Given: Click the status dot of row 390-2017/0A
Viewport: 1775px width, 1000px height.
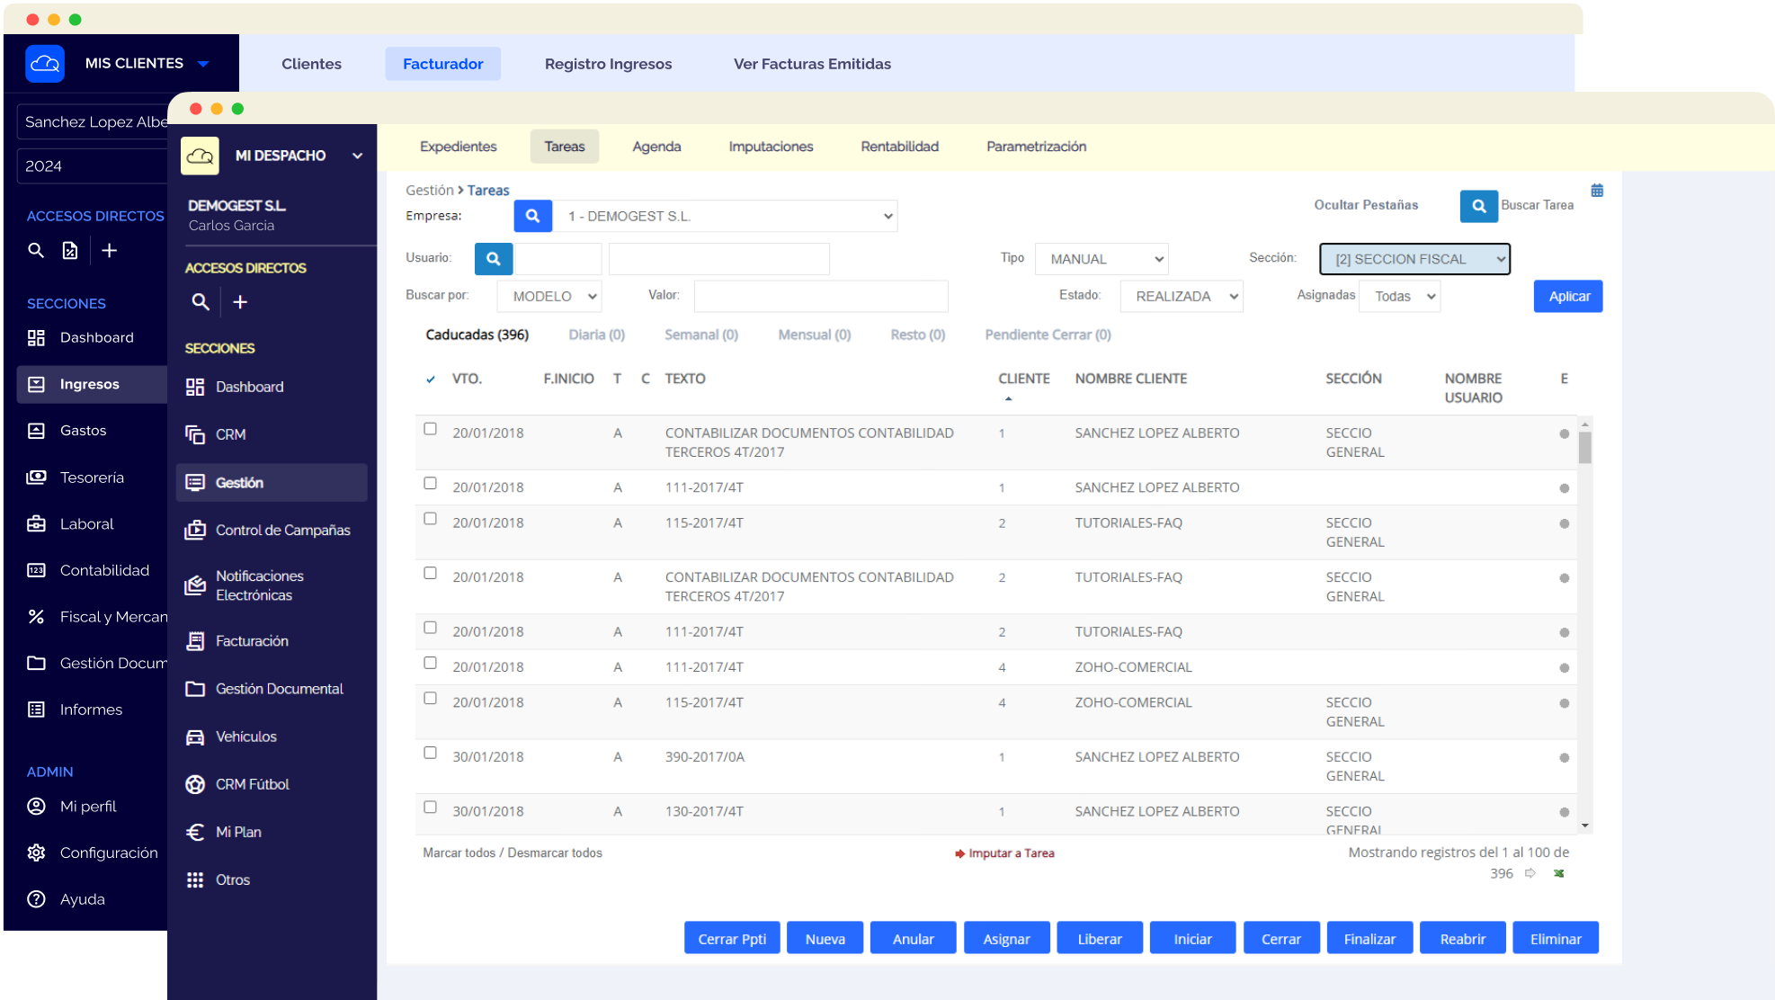Looking at the screenshot, I should [x=1564, y=758].
